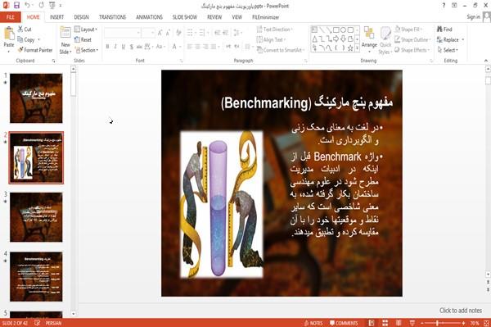Switch to the TRANSITIONS tab
The width and height of the screenshot is (491, 327).
112,17
